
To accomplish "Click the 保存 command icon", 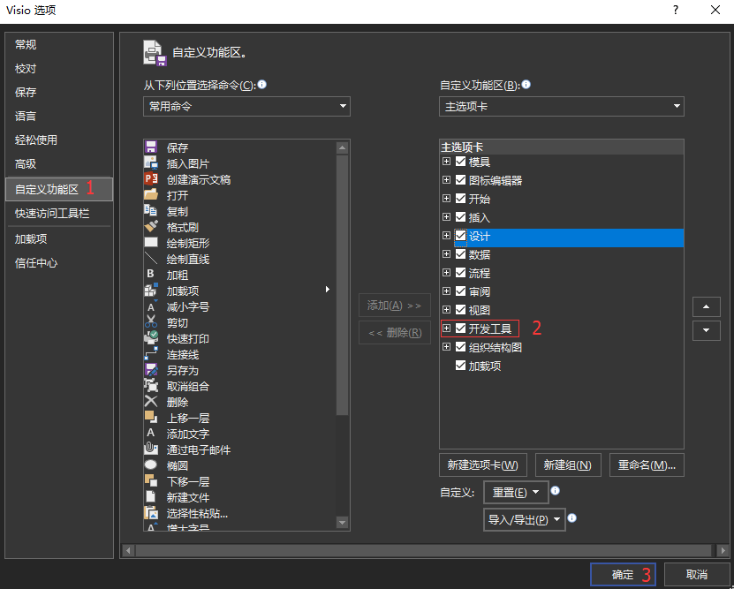I will coord(151,147).
